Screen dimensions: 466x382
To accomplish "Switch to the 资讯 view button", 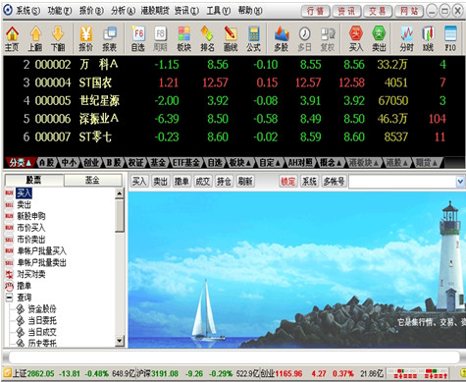I will [346, 12].
